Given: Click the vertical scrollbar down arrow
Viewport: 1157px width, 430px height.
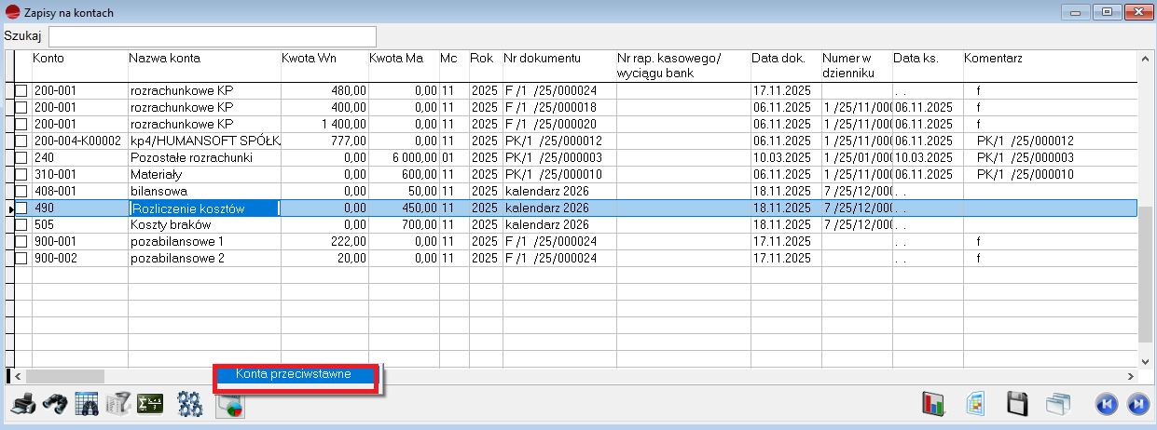Looking at the screenshot, I should 1145,358.
